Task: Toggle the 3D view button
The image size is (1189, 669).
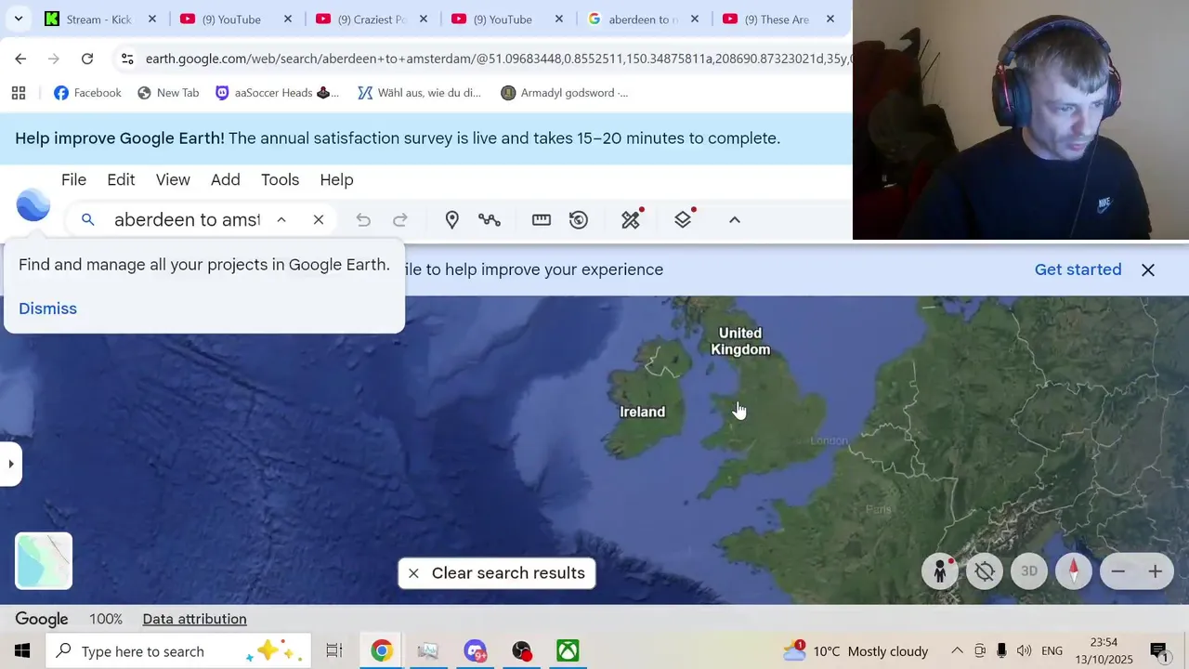Action: [1029, 571]
